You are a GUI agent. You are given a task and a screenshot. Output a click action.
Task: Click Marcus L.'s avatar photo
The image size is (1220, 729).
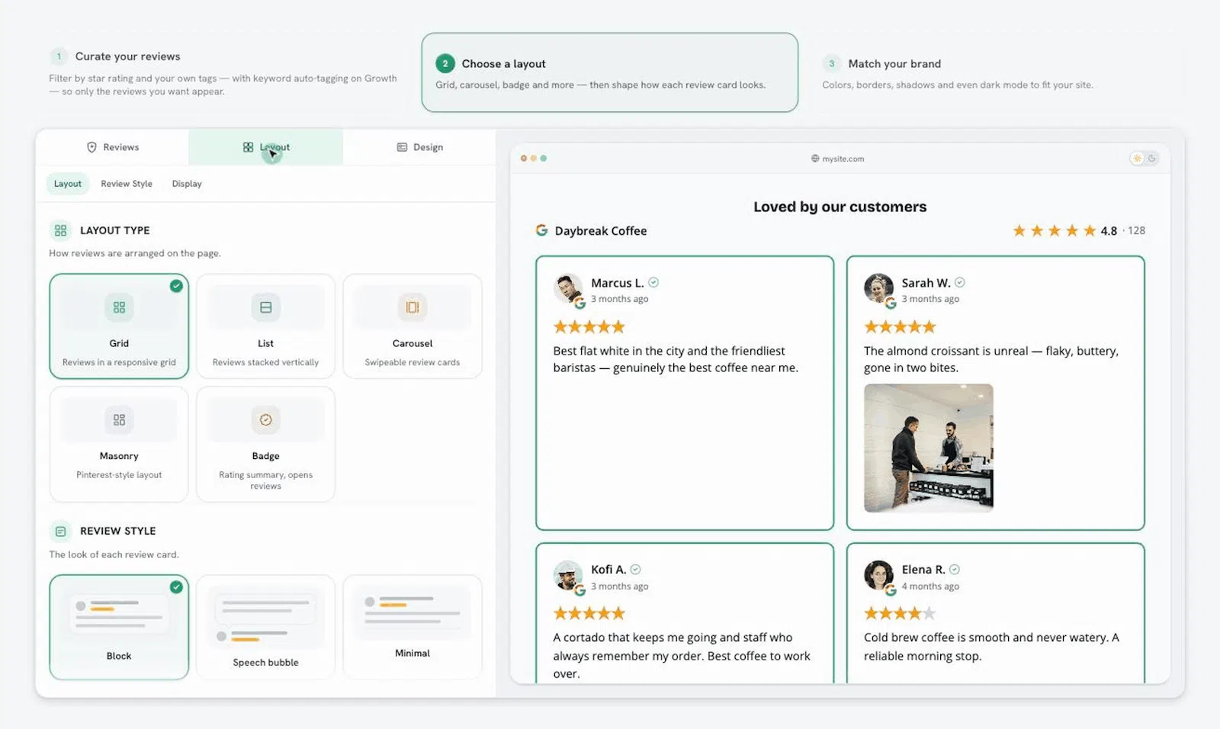tap(568, 289)
